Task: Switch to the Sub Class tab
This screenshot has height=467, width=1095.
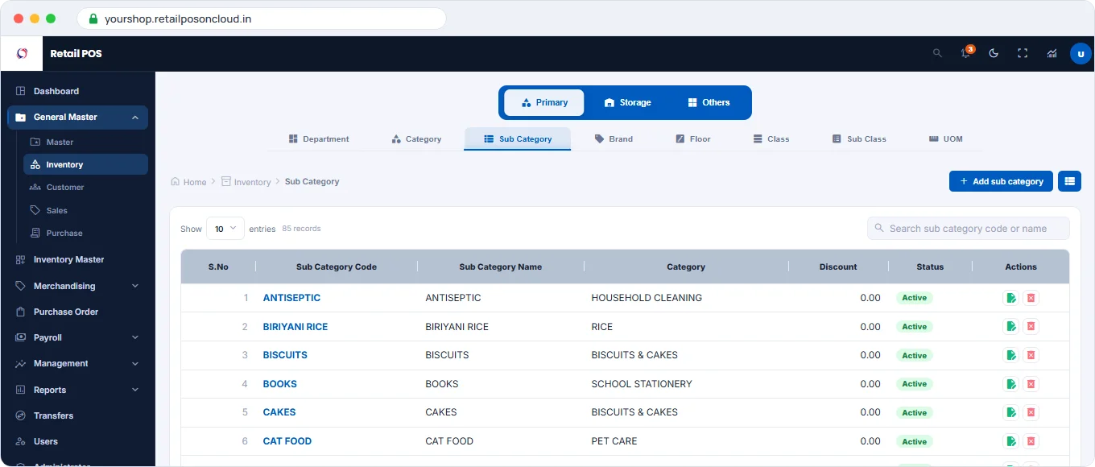Action: point(859,139)
